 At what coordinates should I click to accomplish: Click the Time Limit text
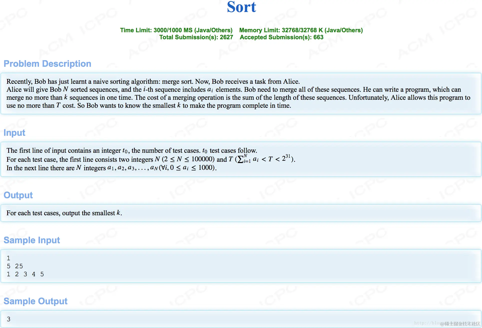pos(176,30)
